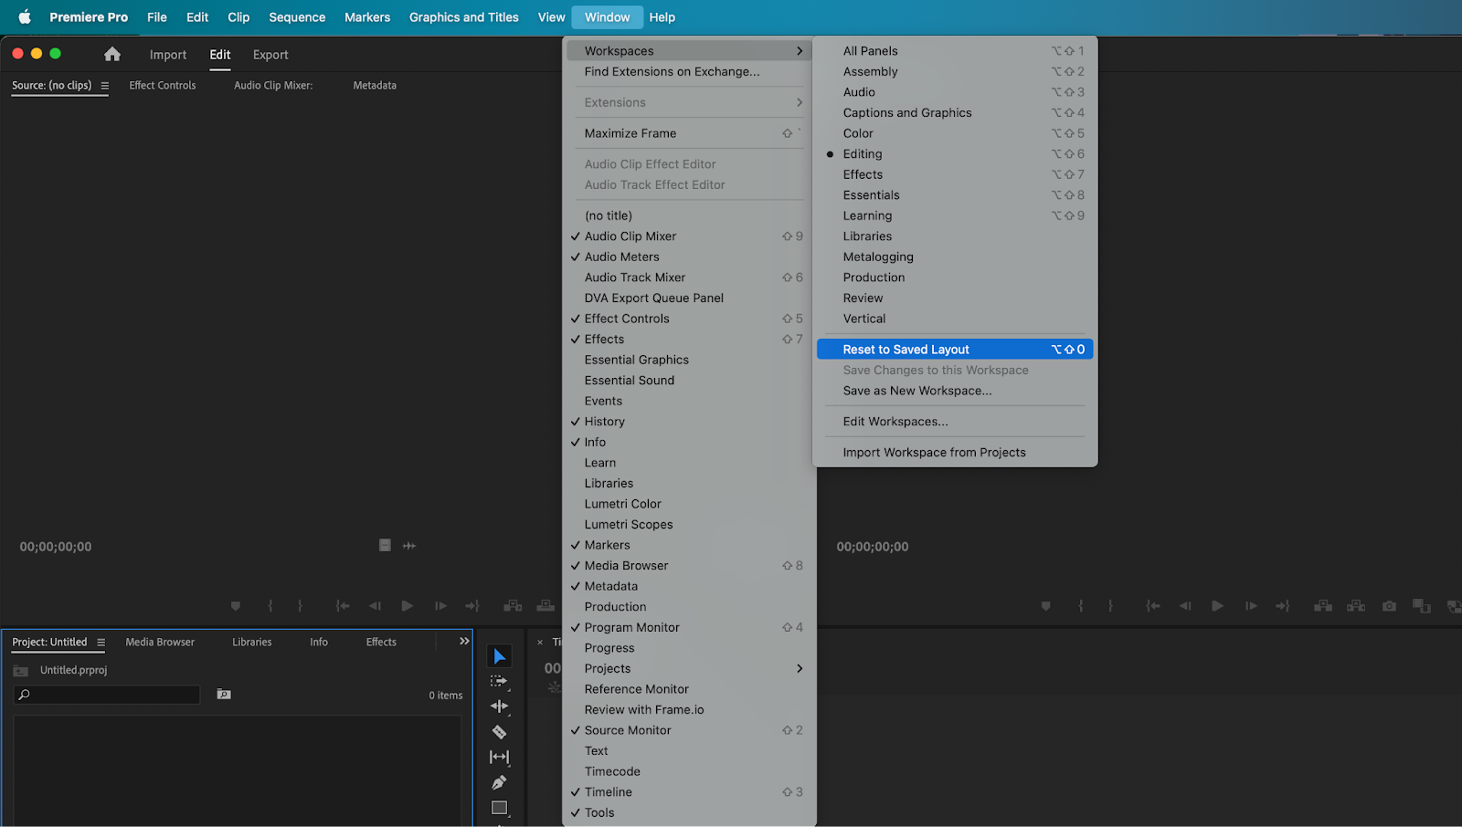Choose Edit Workspaces...
The image size is (1462, 827).
(x=955, y=422)
